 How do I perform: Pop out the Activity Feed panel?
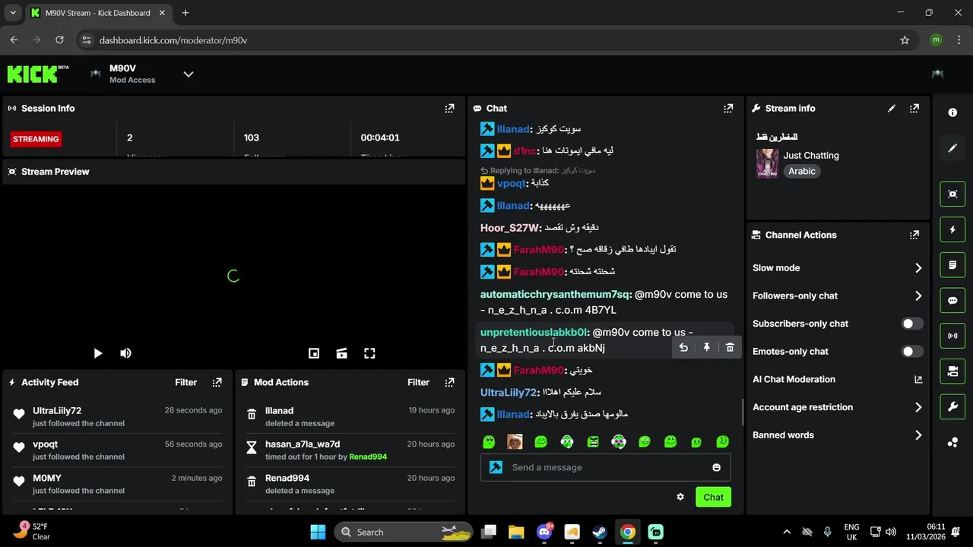pyautogui.click(x=217, y=383)
